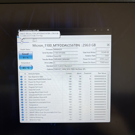Viewport: 135px width, 135px height.
Task: Click status circle for Reallocated NAND Block Count
Action: tap(21, 79)
